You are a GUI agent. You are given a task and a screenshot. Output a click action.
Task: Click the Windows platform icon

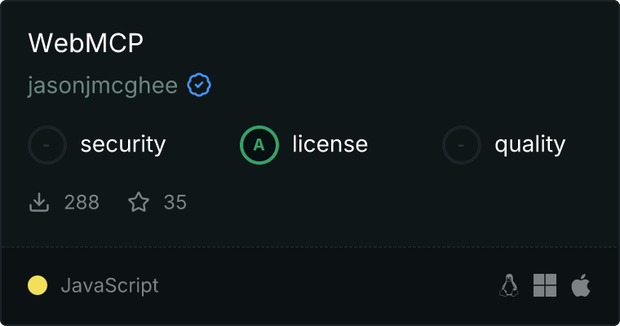545,285
